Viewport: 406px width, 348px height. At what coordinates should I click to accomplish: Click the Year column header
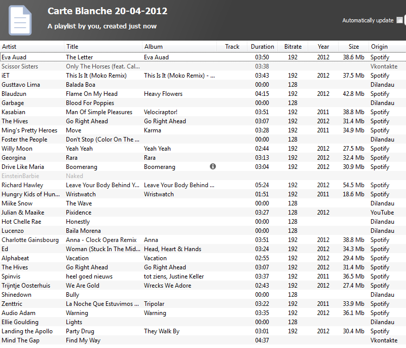coord(323,47)
